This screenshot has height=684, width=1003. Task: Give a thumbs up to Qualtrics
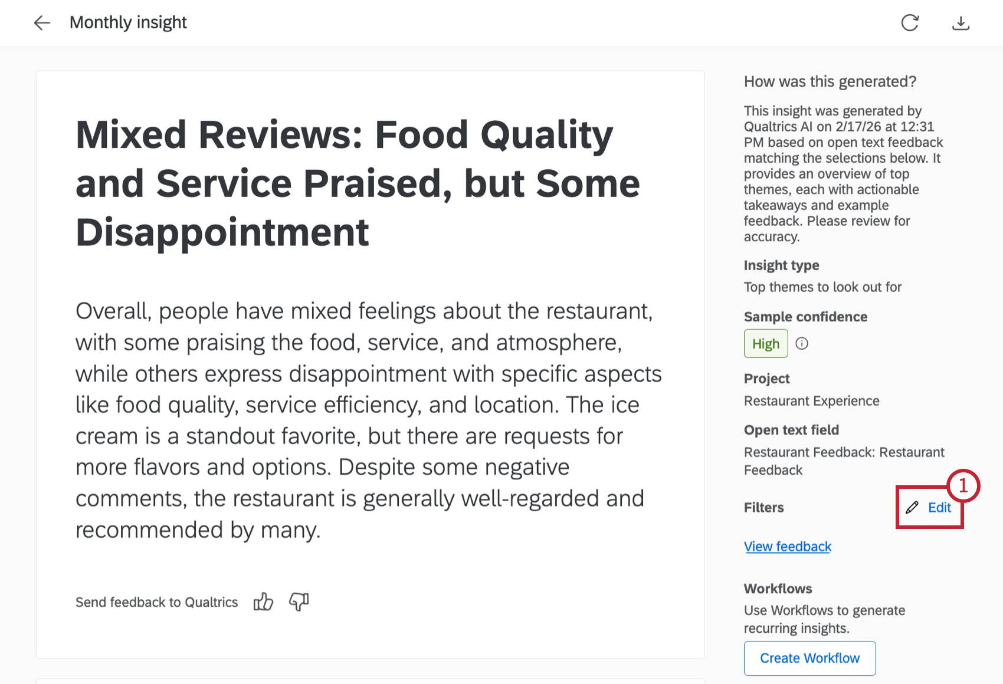[x=263, y=602]
